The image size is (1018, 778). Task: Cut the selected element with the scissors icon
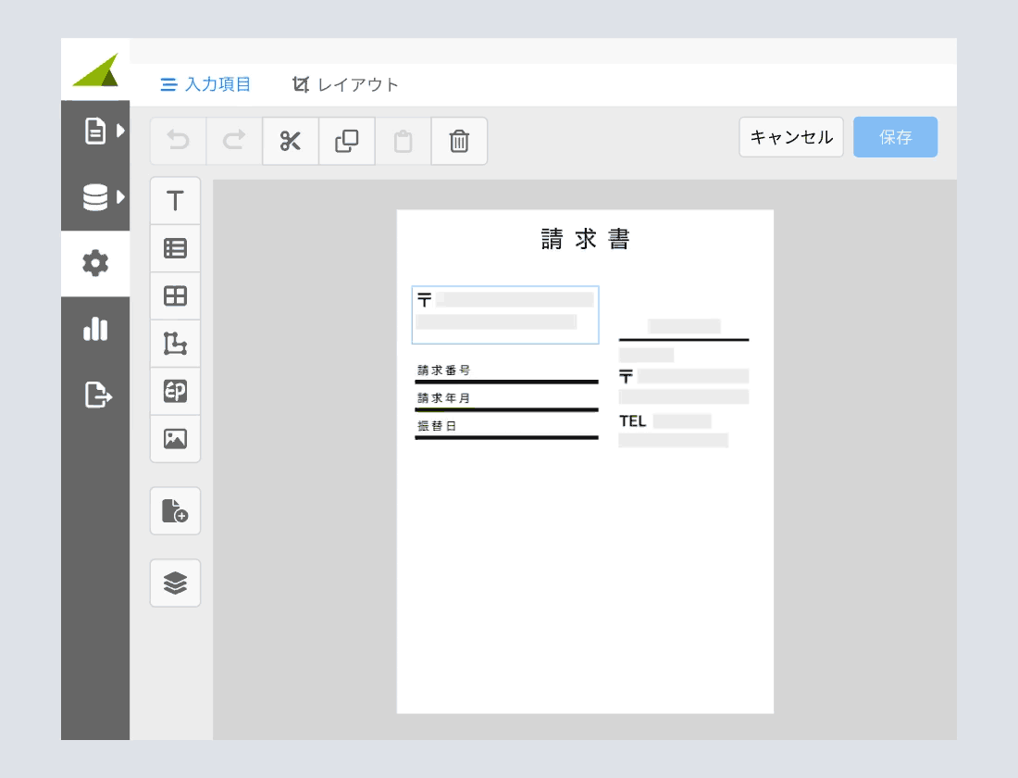pyautogui.click(x=290, y=141)
